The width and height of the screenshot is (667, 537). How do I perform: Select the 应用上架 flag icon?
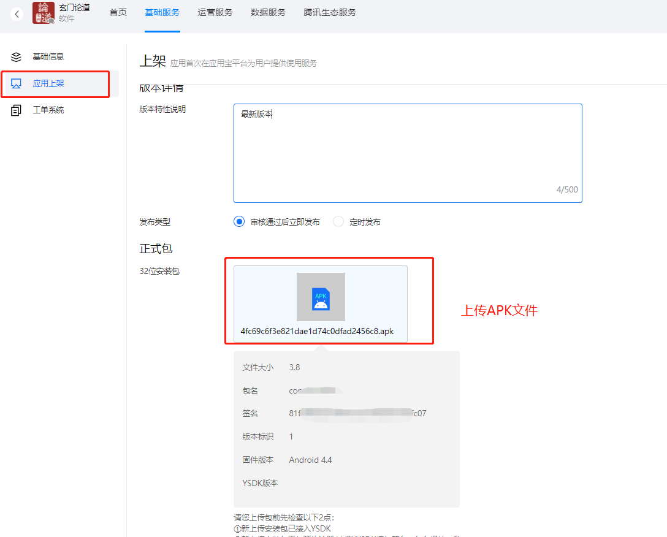coord(16,84)
